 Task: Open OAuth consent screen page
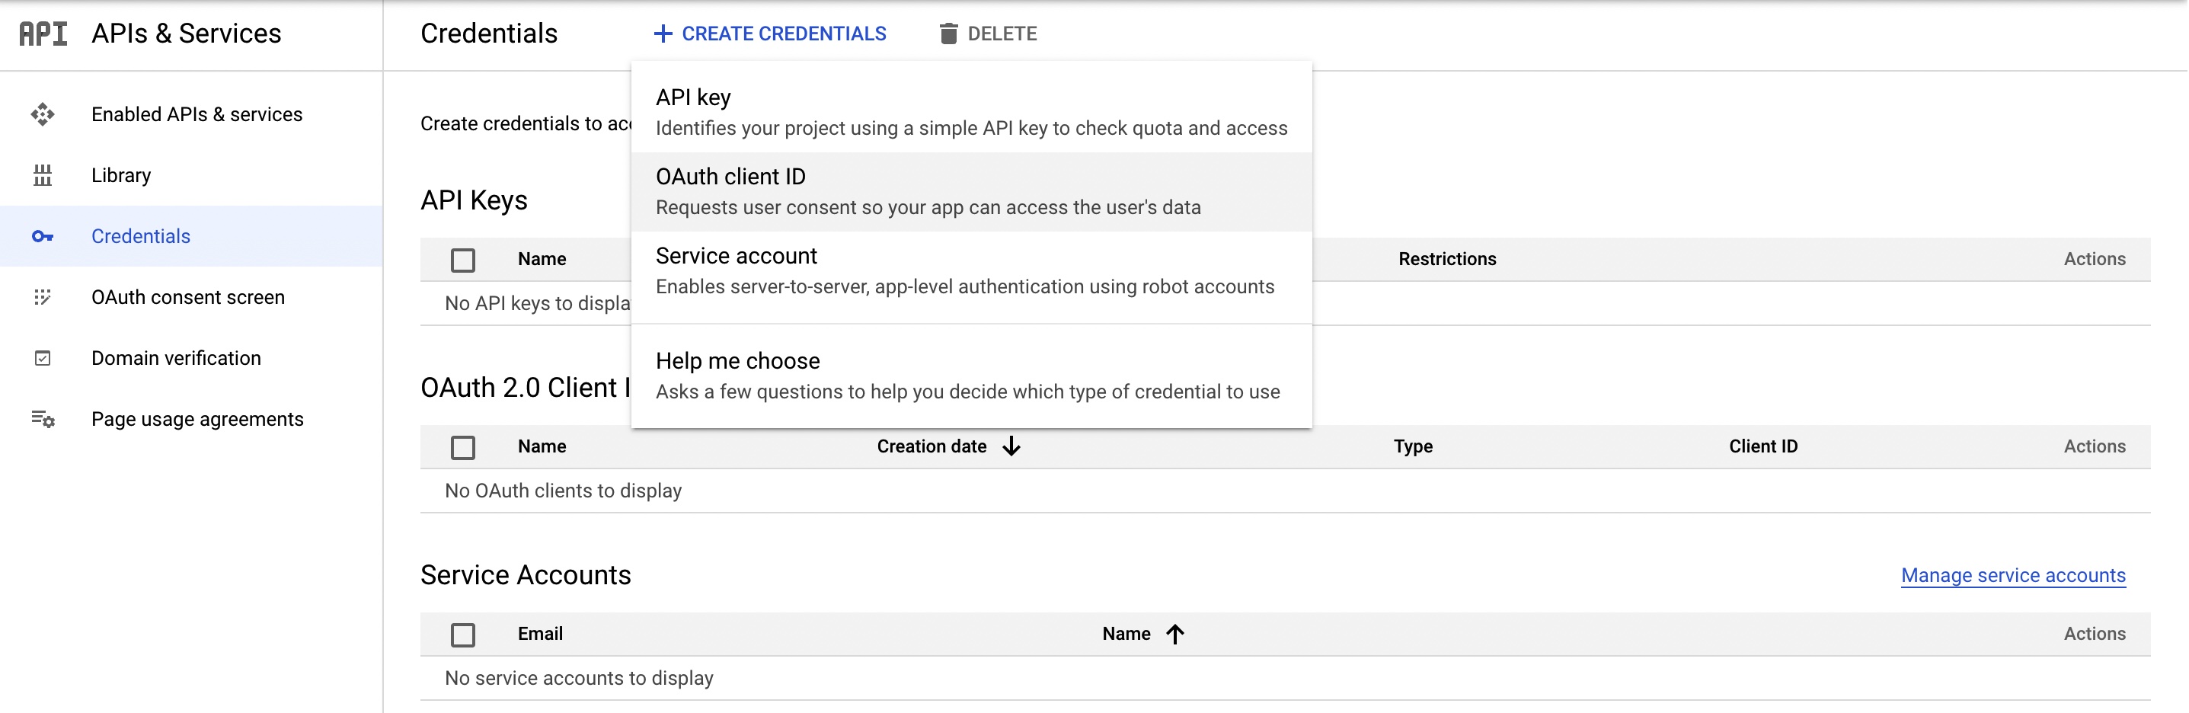191,297
